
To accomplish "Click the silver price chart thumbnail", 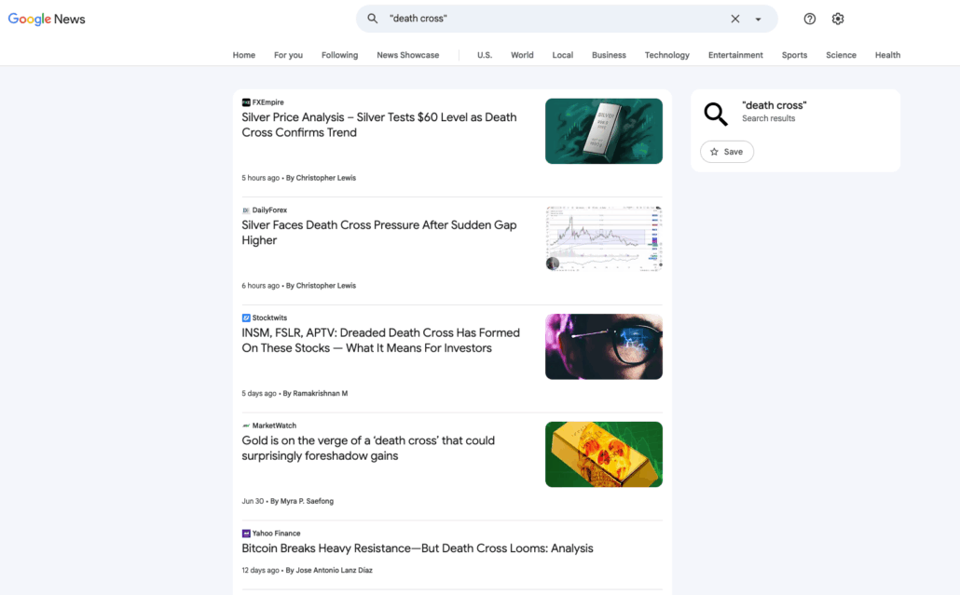I will (604, 238).
